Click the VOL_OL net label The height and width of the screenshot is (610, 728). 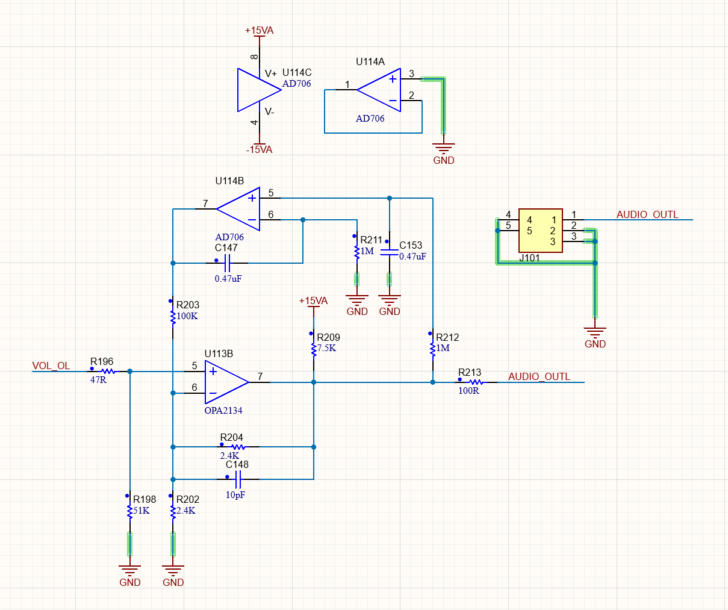[51, 366]
